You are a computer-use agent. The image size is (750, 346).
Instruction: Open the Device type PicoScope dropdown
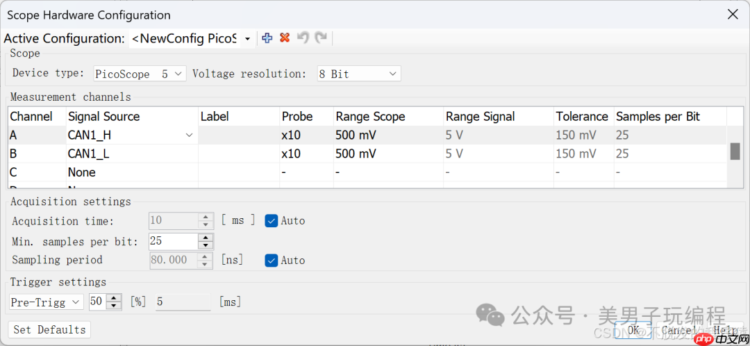click(x=178, y=74)
